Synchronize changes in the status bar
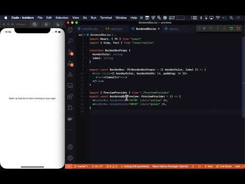The height and width of the screenshot is (184, 245). click(97, 166)
